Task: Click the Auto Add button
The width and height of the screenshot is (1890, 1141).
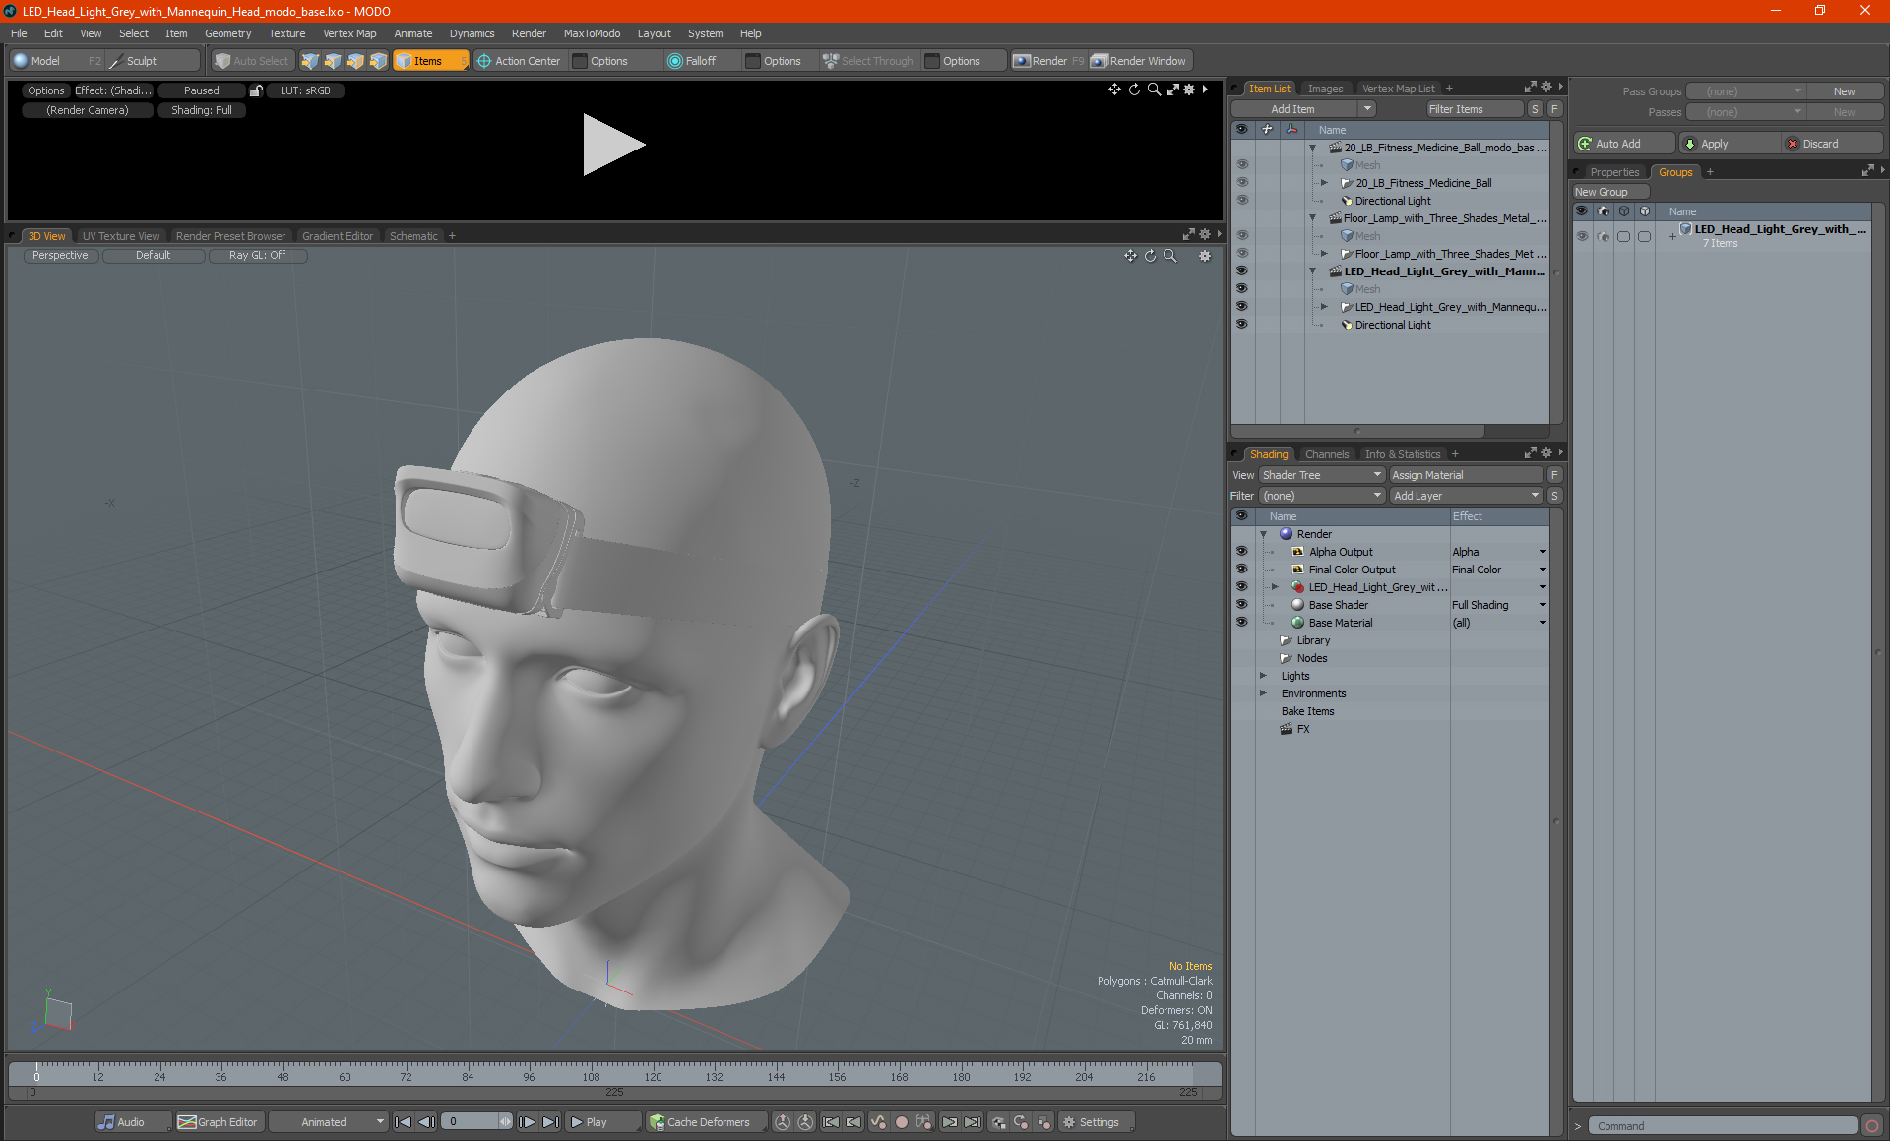Action: 1623,144
